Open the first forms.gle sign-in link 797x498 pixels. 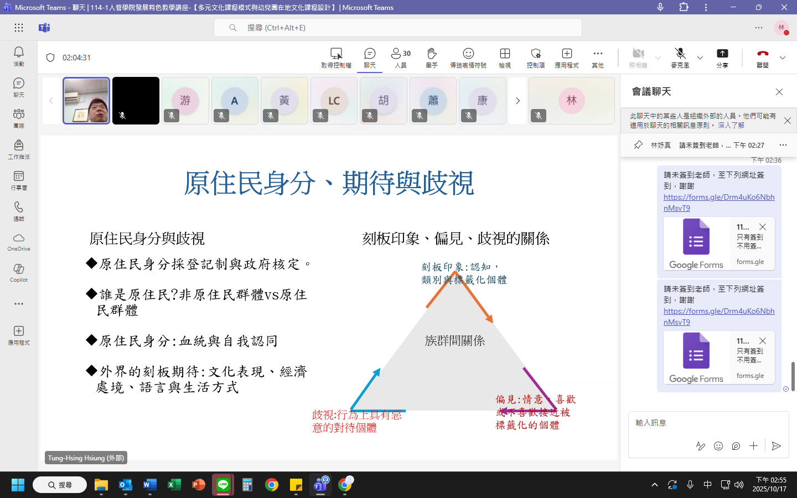[718, 203]
